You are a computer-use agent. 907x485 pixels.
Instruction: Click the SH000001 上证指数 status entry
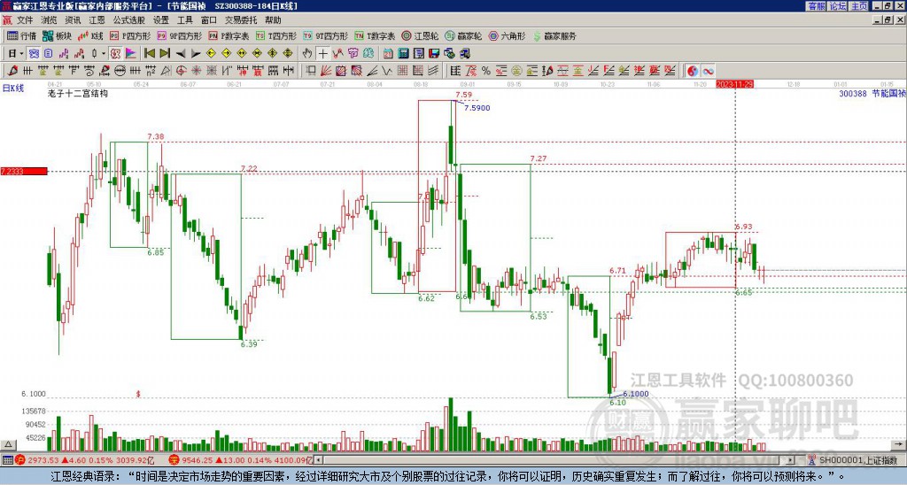point(858,460)
